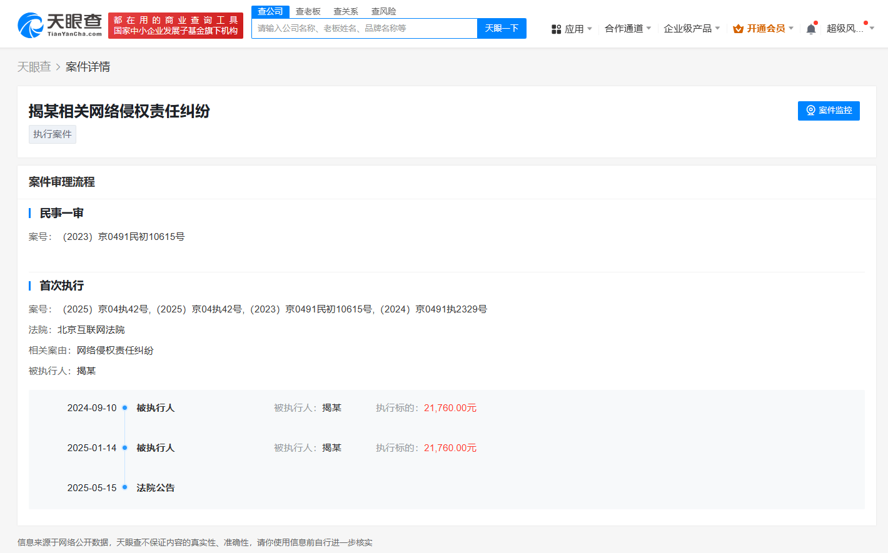Click related cause 网络侵权责任纠纷

tap(115, 351)
